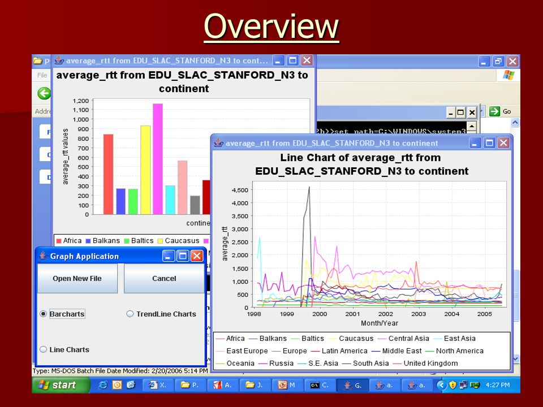Switch to the 'A.' taskbar button
This screenshot has width=543, height=407.
[223, 385]
